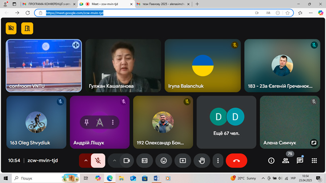Open Microsoft Store from taskbar
This screenshot has width=326, height=183.
coord(144,178)
